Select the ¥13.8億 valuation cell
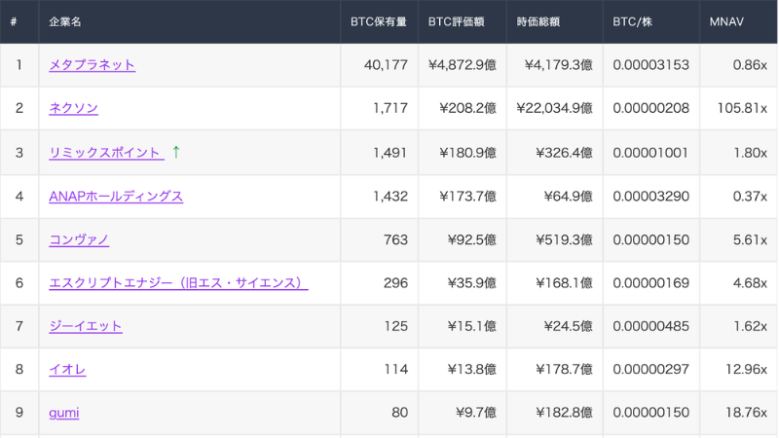Screen dimensions: 779x438 (x=462, y=370)
